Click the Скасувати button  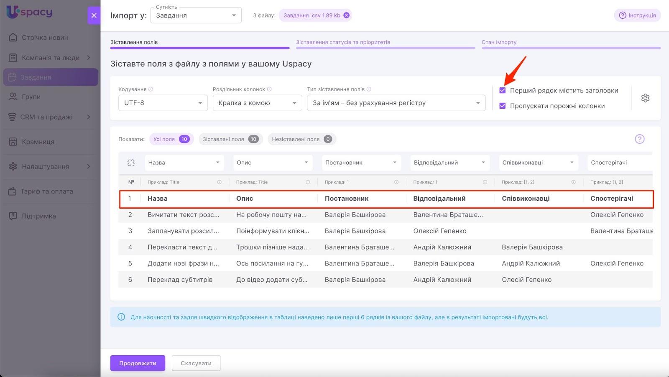[196, 363]
